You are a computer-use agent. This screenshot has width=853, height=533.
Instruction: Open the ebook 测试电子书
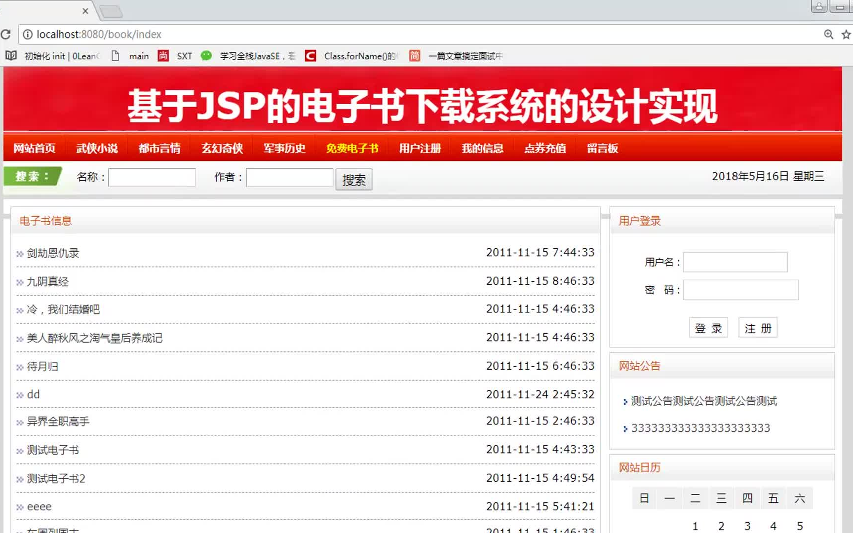pyautogui.click(x=53, y=451)
